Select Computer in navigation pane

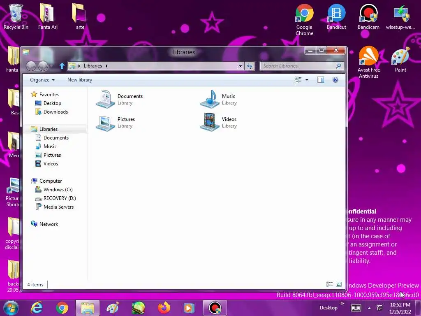[x=51, y=181]
